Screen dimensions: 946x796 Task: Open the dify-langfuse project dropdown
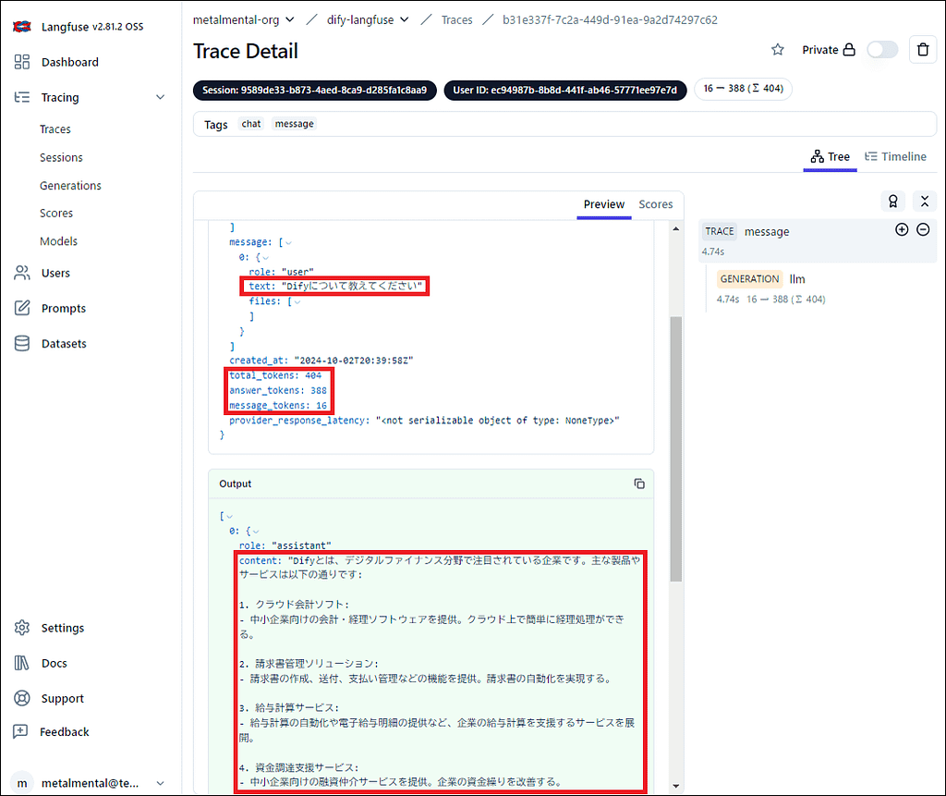[367, 19]
